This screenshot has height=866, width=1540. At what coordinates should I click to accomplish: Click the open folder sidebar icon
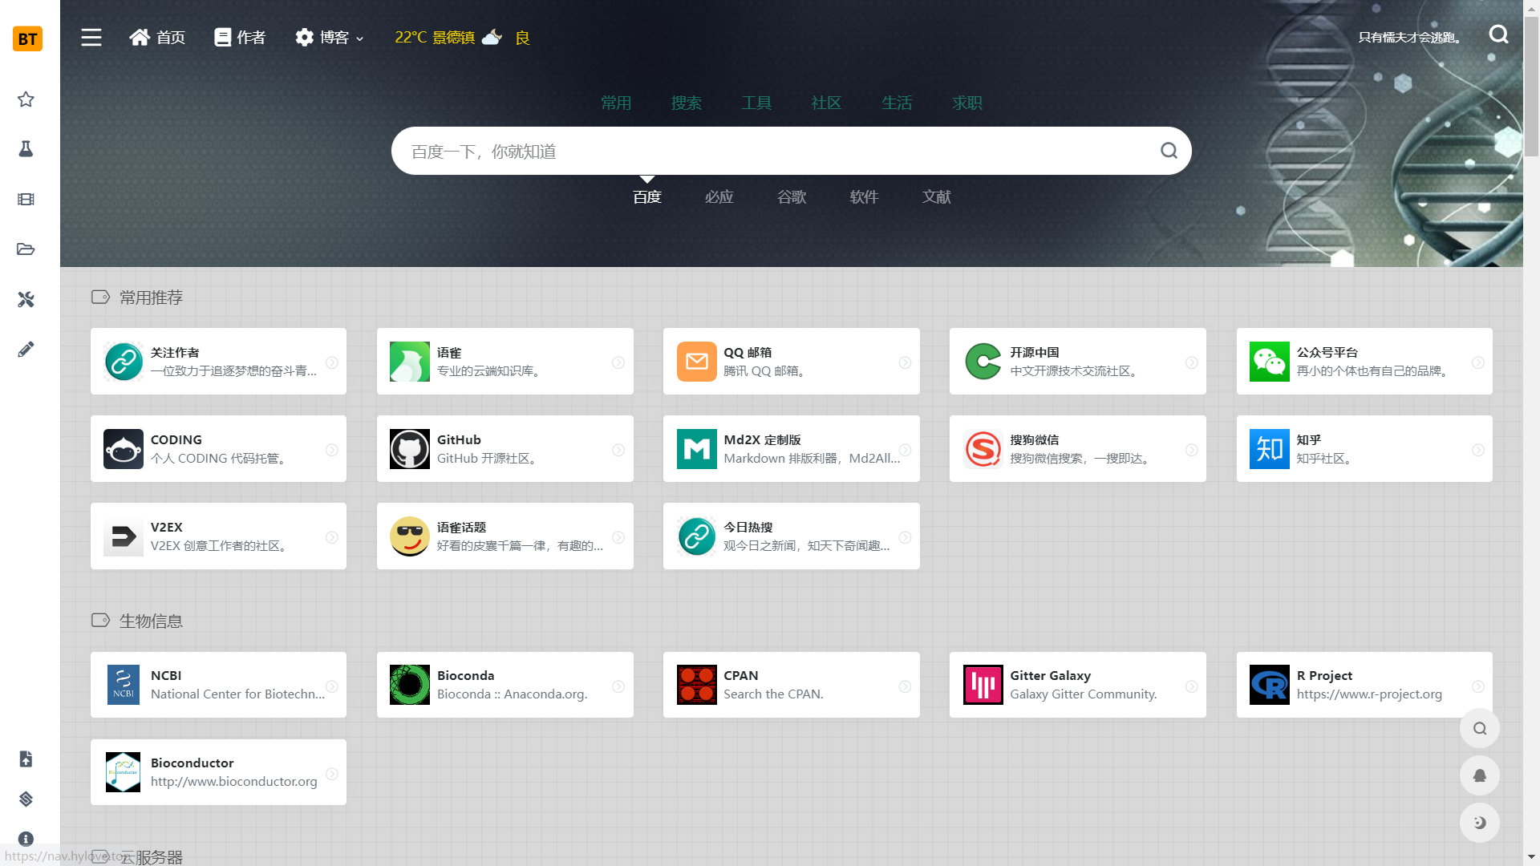pos(26,249)
